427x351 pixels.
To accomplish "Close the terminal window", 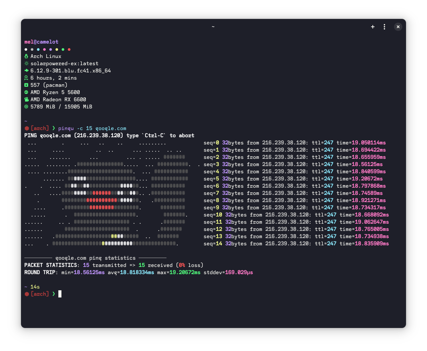I will 398,27.
